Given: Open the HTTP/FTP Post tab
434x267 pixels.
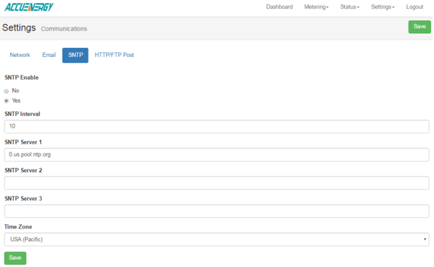Looking at the screenshot, I should tap(114, 55).
